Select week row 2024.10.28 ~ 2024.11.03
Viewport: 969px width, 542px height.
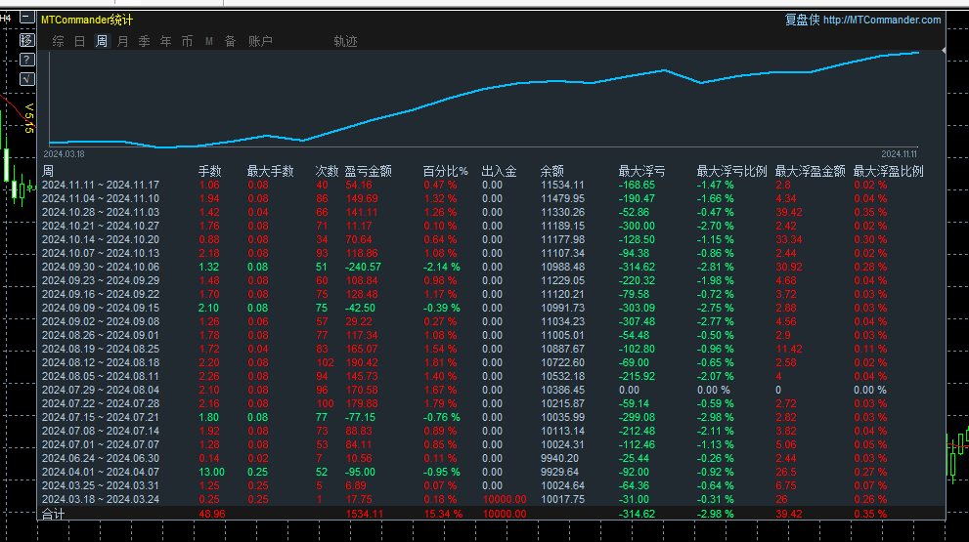[x=491, y=212]
